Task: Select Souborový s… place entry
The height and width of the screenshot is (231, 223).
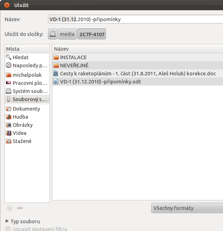Action: 27,99
